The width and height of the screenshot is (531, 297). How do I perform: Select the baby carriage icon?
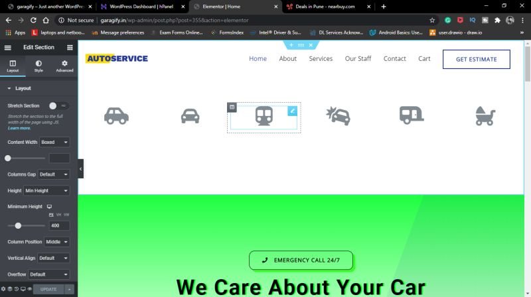point(485,116)
